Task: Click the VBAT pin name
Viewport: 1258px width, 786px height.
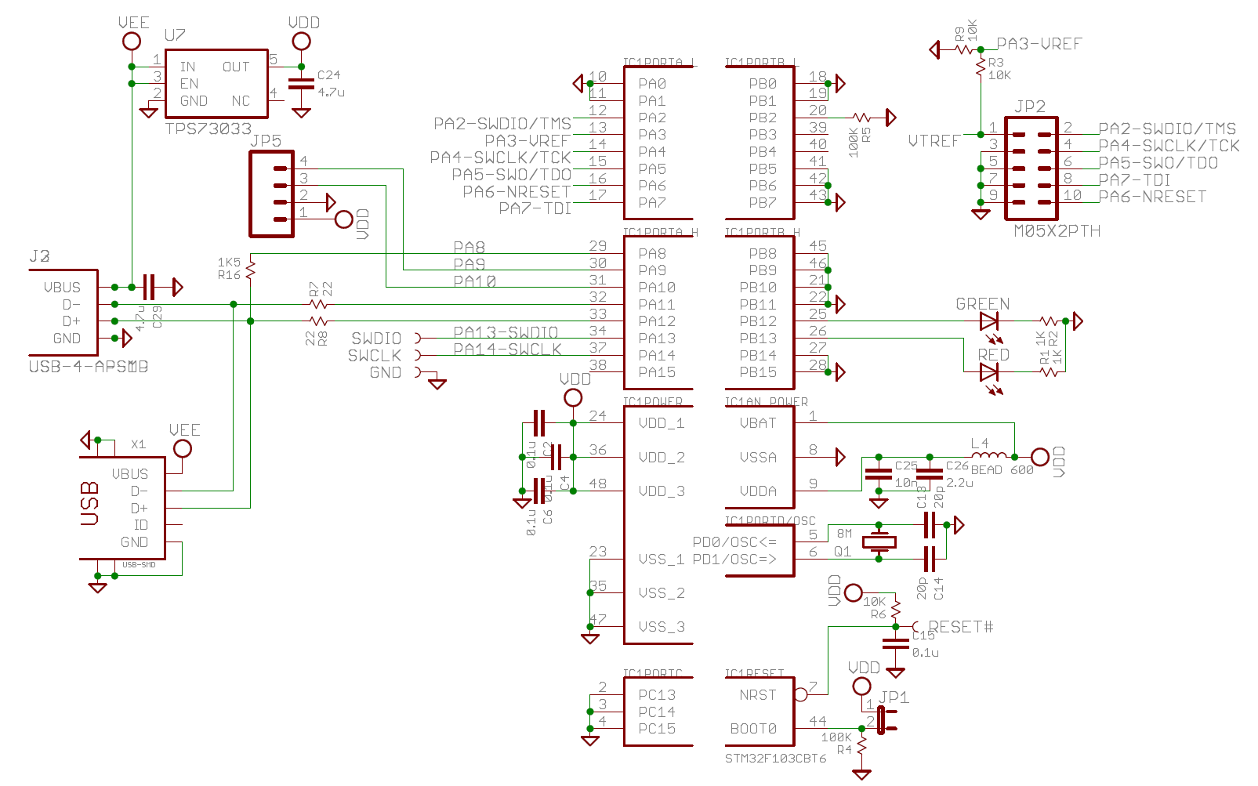Action: pyautogui.click(x=758, y=423)
